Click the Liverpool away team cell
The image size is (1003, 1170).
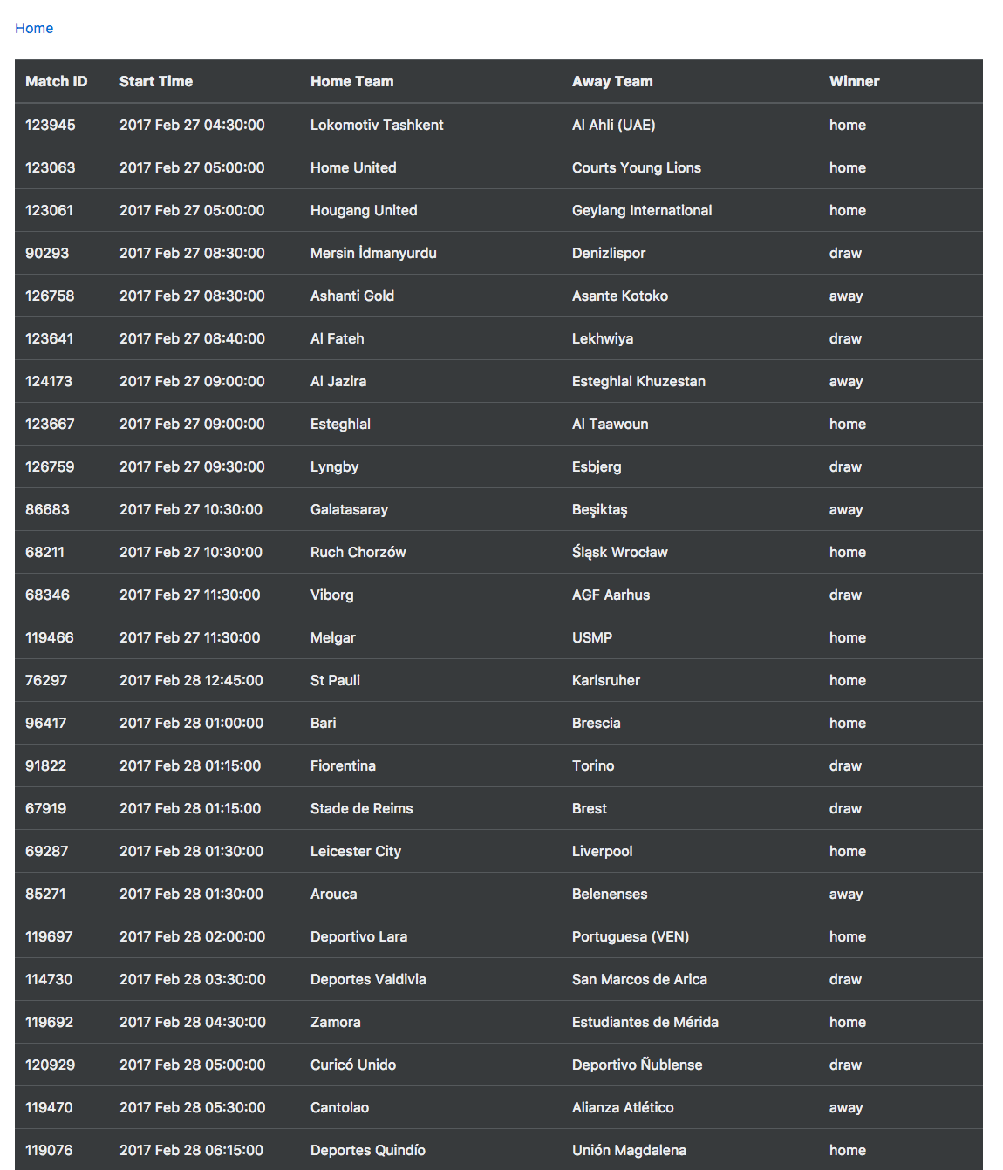(x=602, y=851)
